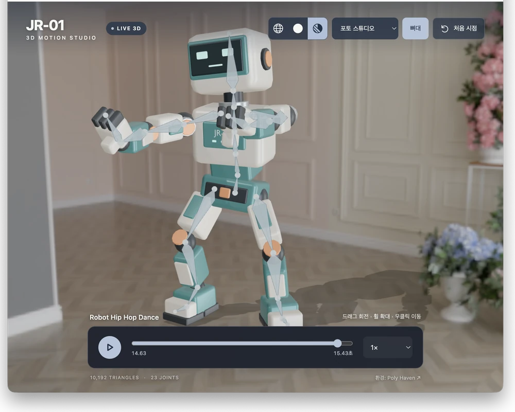
Task: Open the Poly Haven environment link
Action: [398, 378]
